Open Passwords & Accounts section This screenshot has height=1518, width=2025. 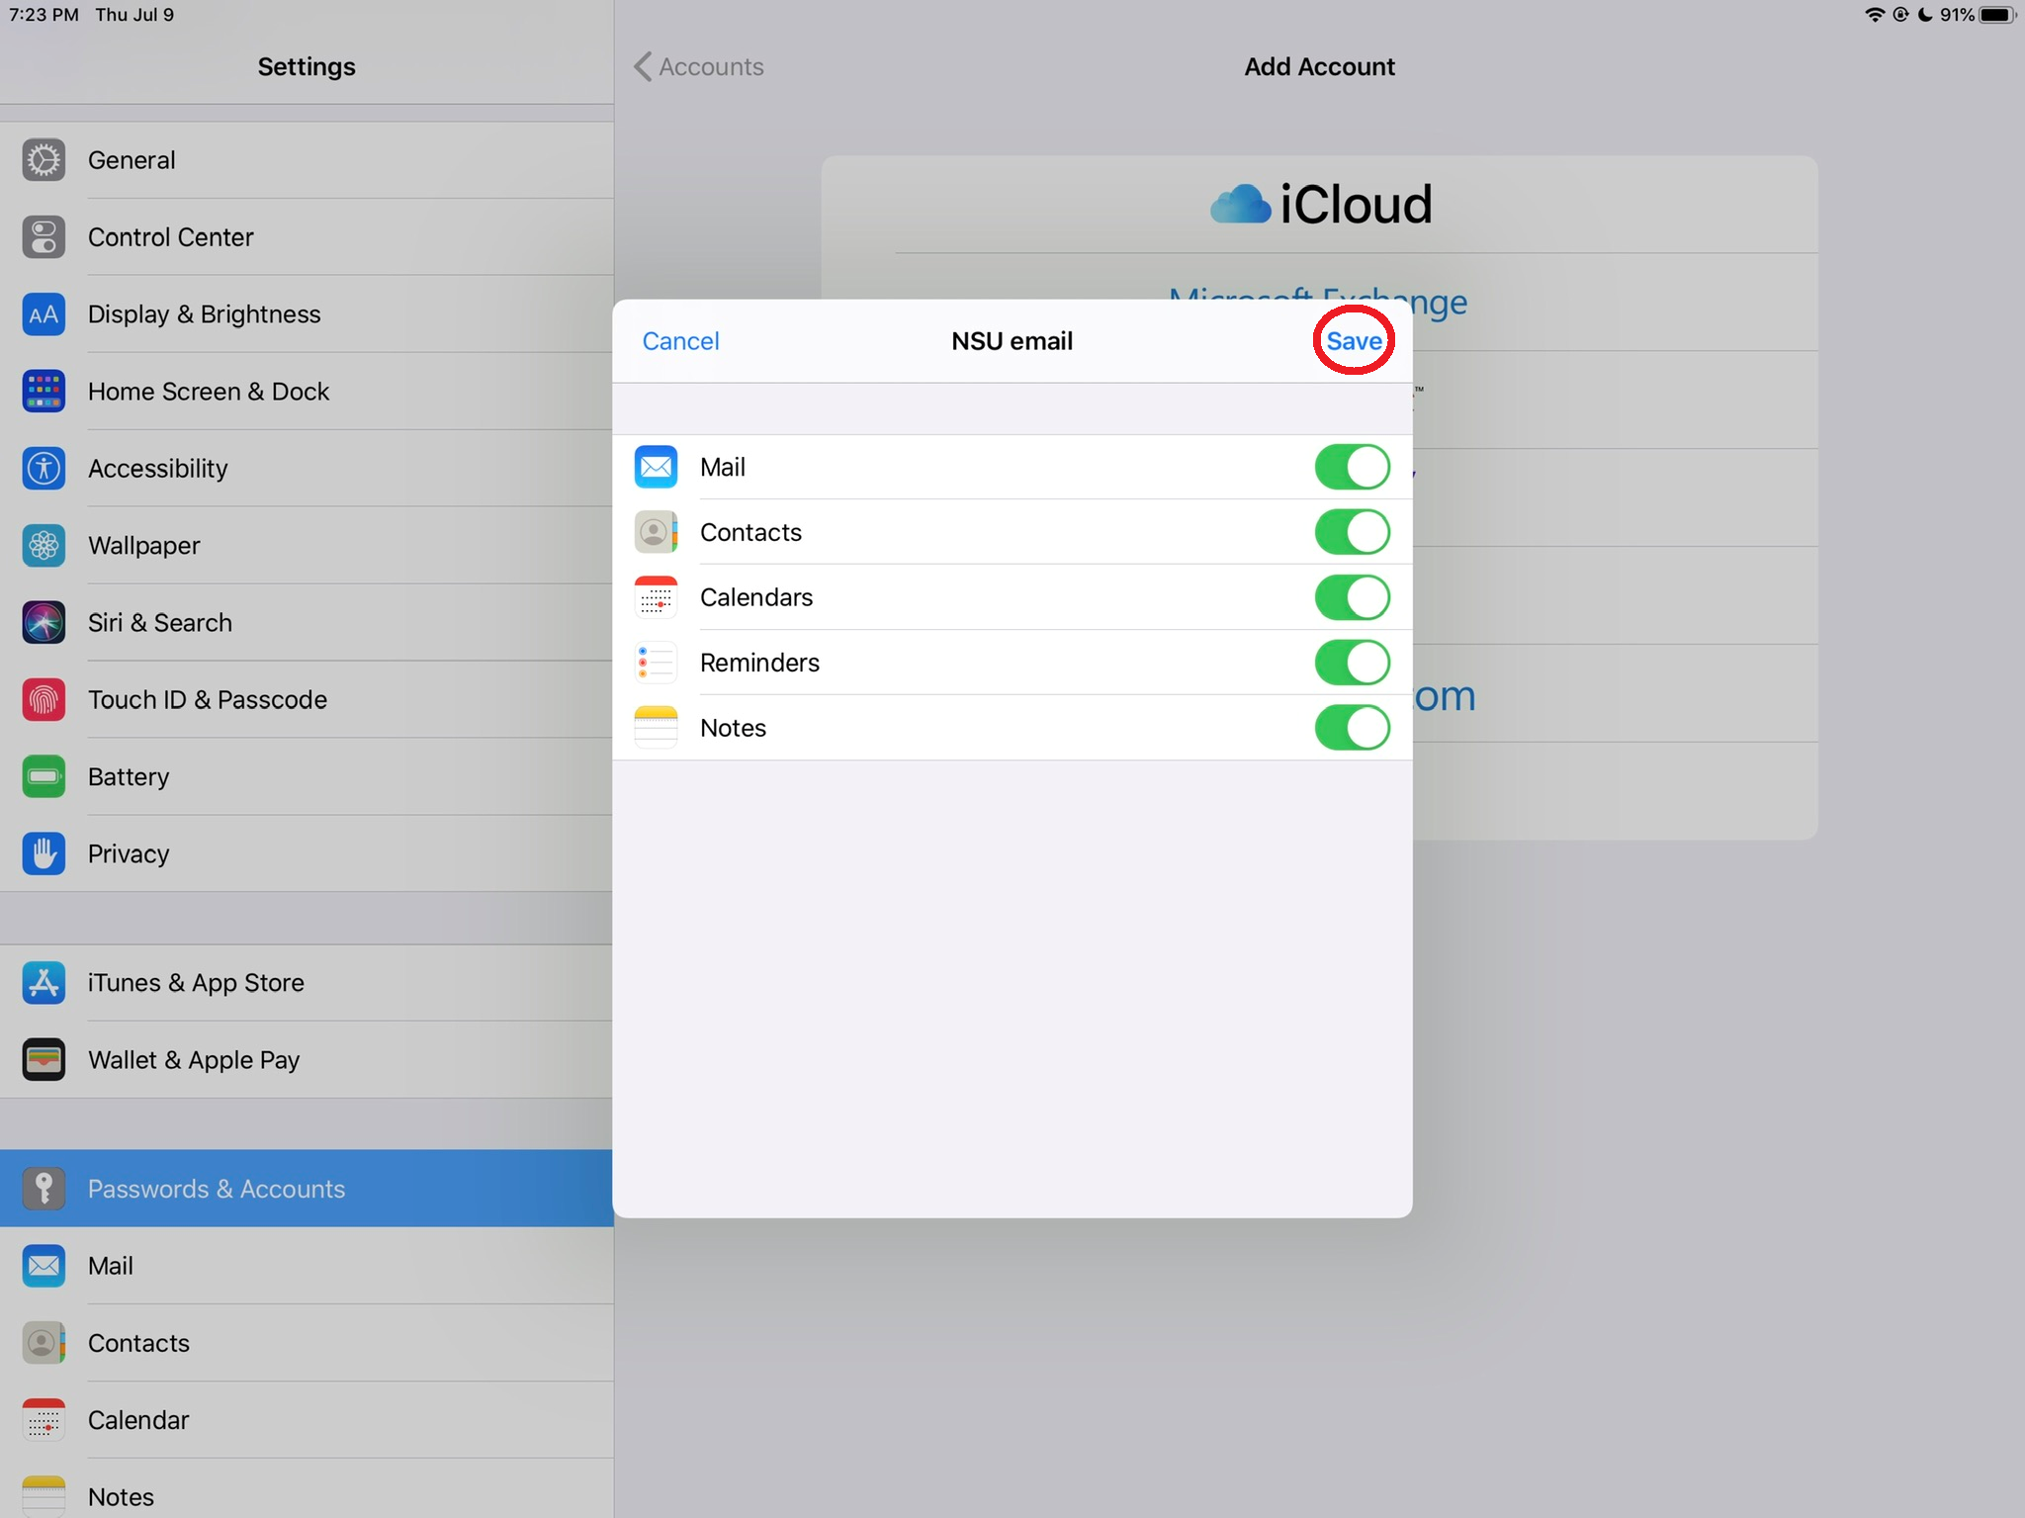coord(307,1189)
